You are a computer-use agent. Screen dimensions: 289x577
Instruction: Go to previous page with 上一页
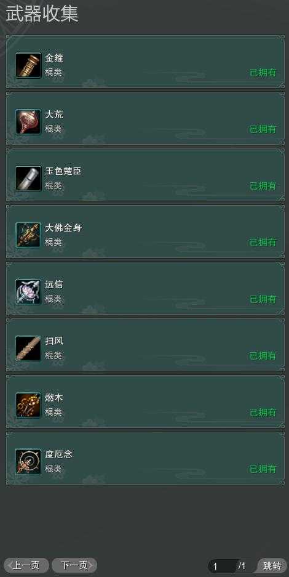point(26,565)
